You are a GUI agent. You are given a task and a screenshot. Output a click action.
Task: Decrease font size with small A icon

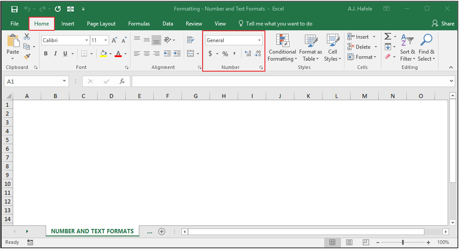tap(124, 40)
